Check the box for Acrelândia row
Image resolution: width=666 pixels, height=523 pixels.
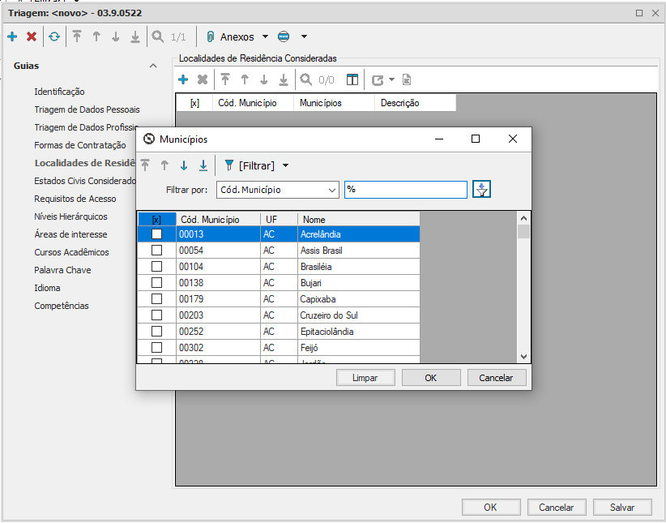(x=157, y=234)
